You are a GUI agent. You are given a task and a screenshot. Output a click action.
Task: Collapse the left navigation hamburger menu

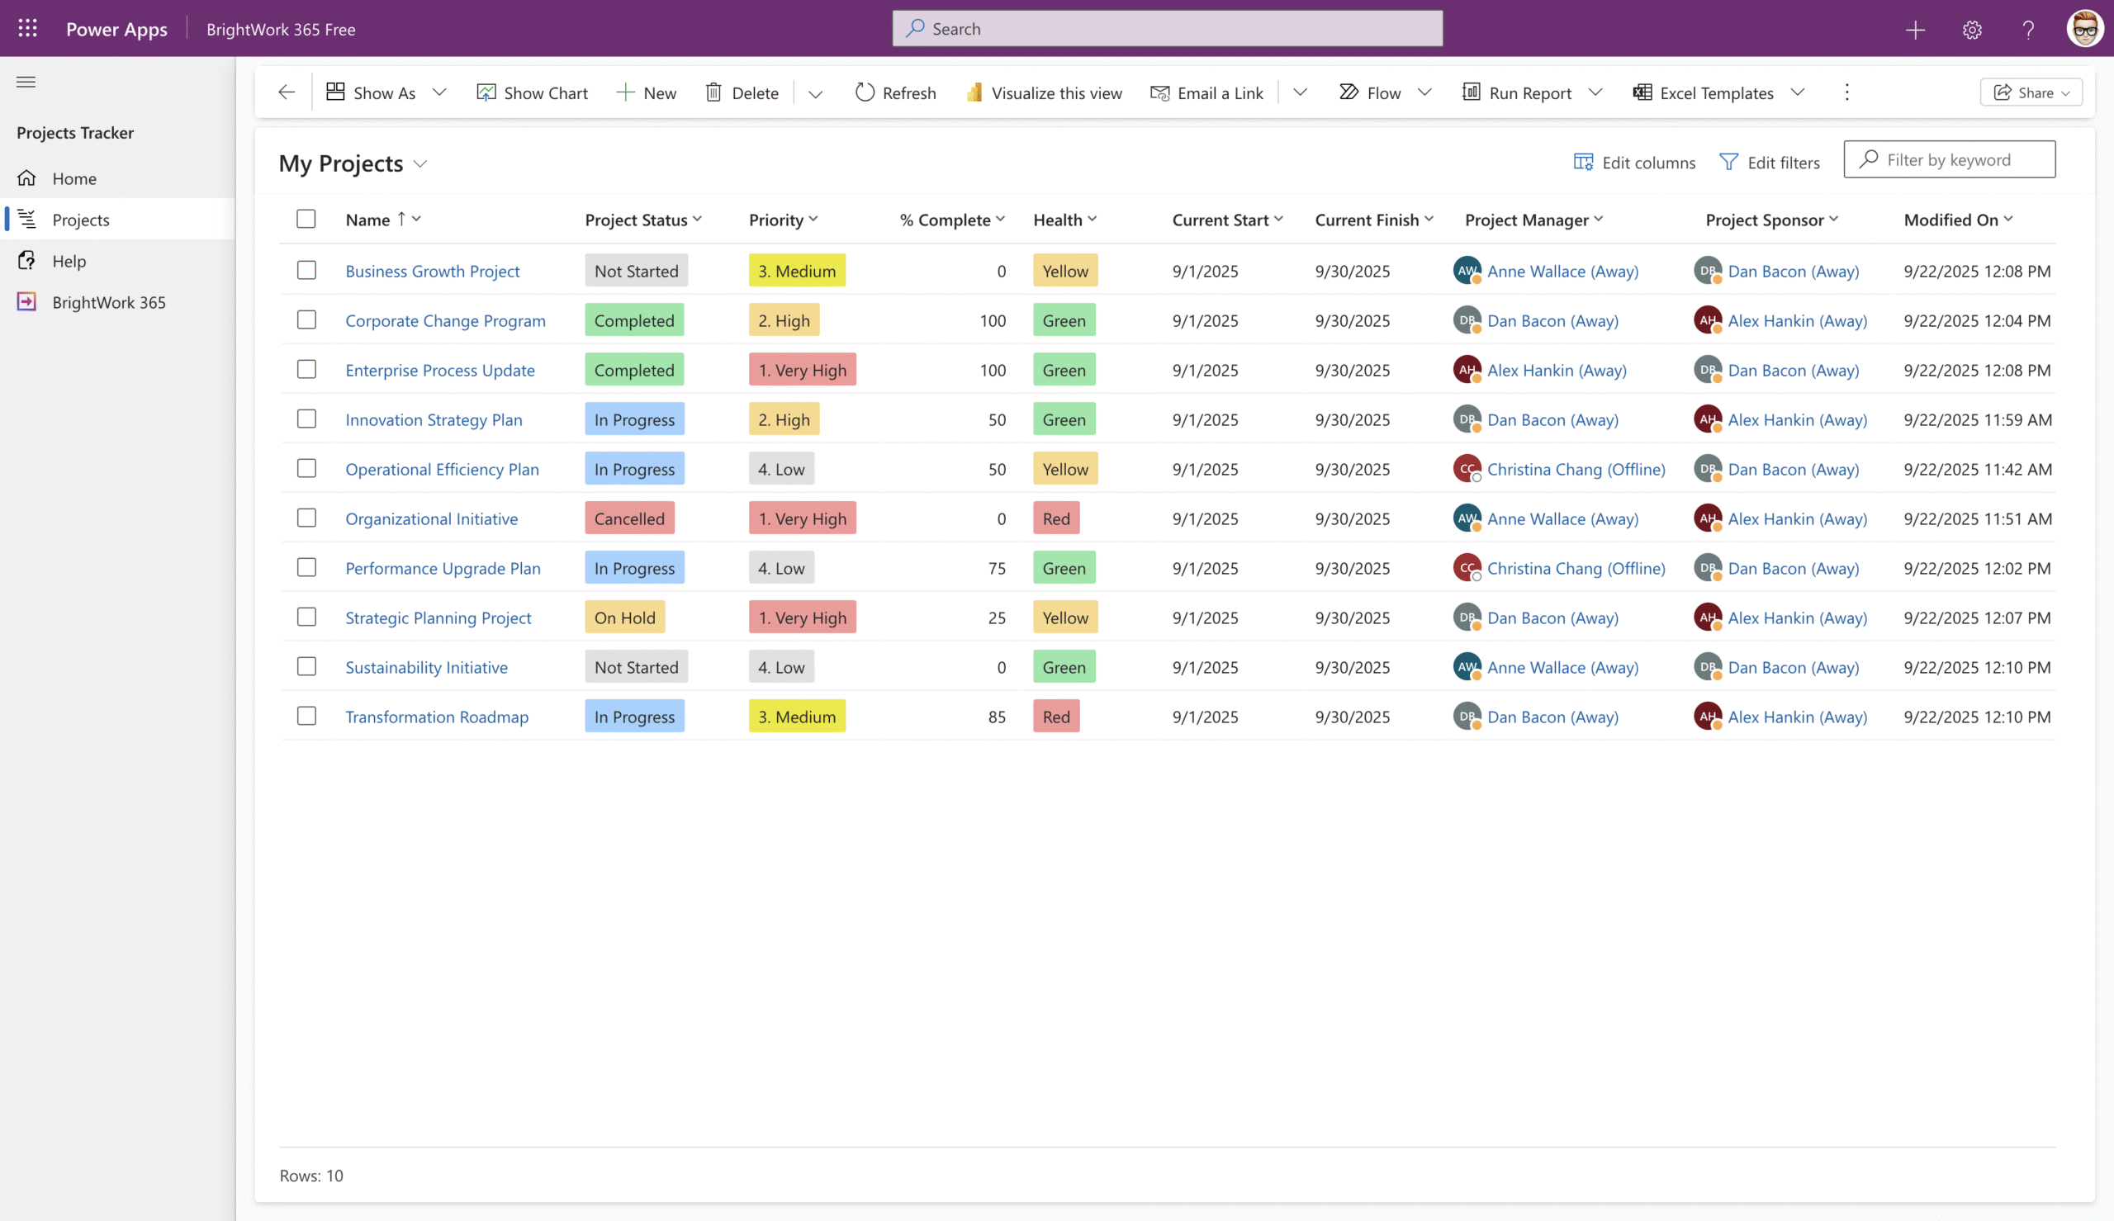26,83
